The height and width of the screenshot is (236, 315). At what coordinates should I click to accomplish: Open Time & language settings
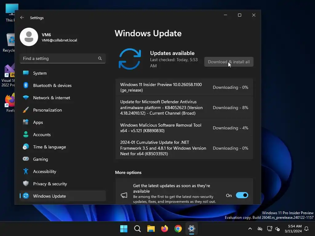[63, 147]
